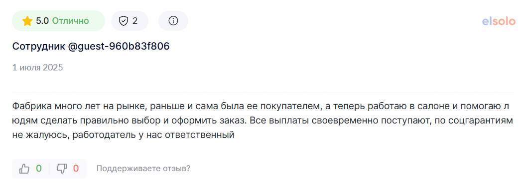
Task: Click number 2 beside the shield
Action: pyautogui.click(x=135, y=21)
